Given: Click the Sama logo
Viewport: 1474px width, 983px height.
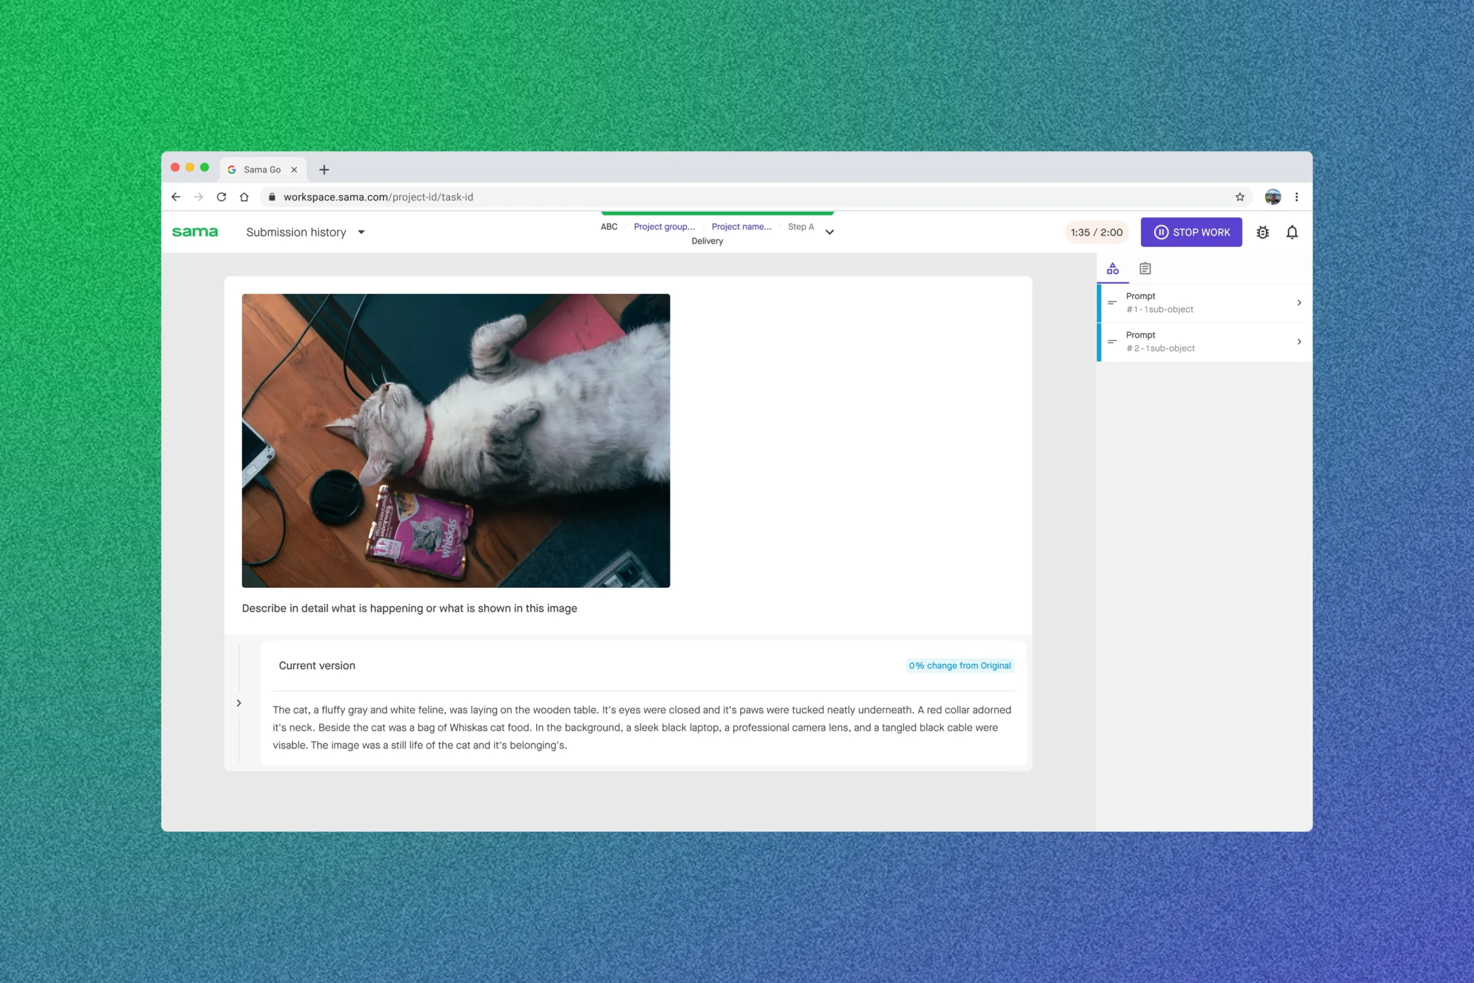Looking at the screenshot, I should pyautogui.click(x=195, y=231).
